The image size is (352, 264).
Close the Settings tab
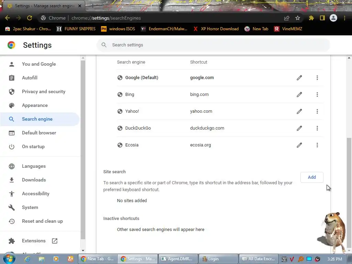[x=80, y=6]
